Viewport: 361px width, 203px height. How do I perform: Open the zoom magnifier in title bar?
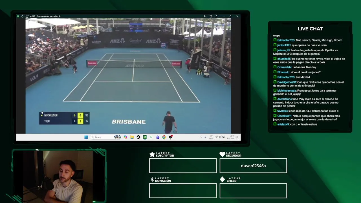coord(205,16)
